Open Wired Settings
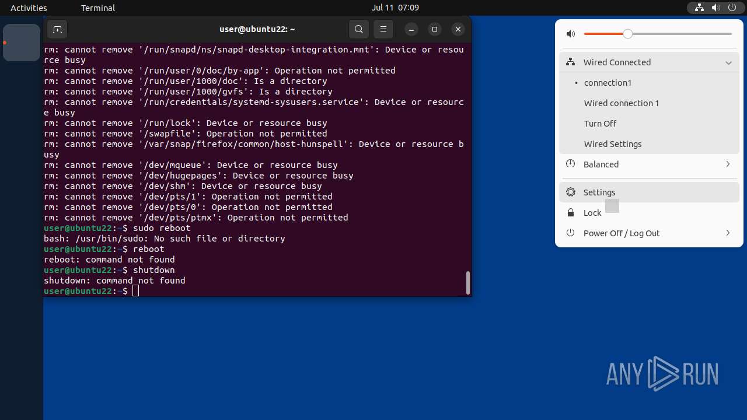This screenshot has height=420, width=747. (x=649, y=144)
